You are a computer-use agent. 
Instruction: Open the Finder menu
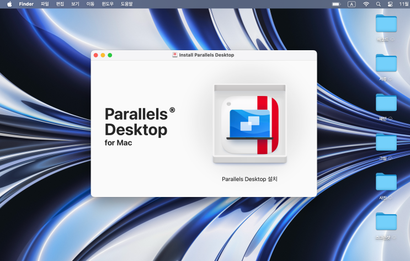coord(26,4)
